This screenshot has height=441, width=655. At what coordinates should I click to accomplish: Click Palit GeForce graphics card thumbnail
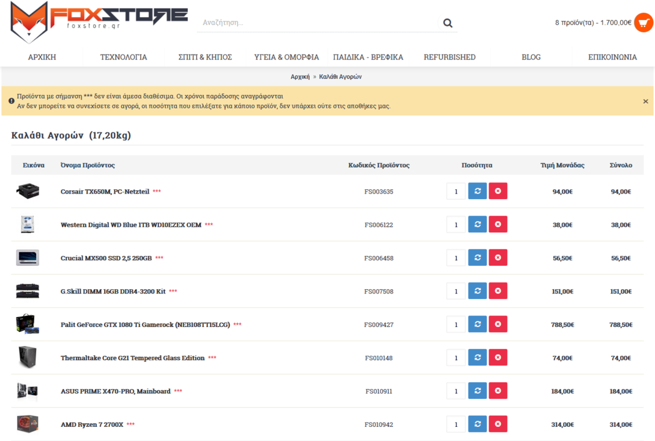28,325
